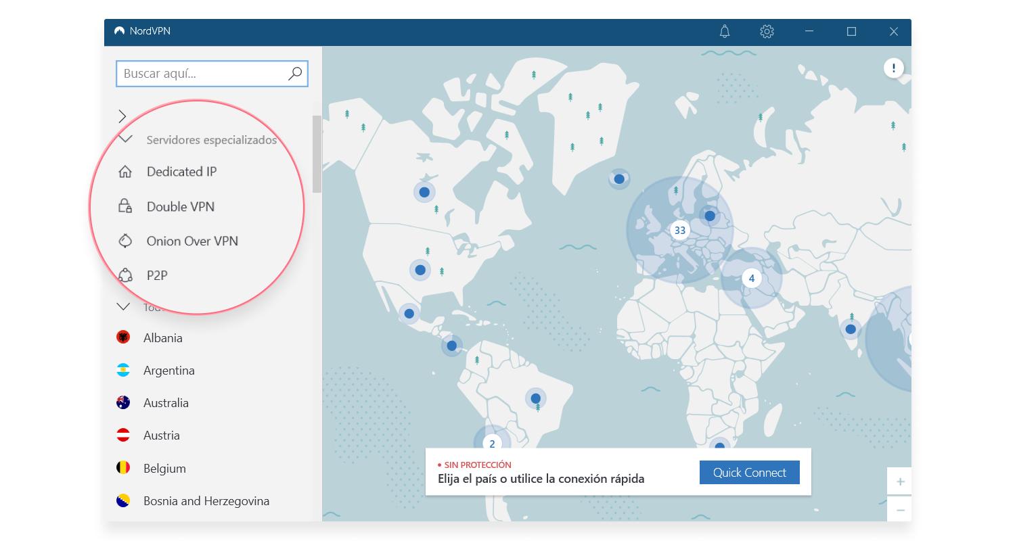This screenshot has height=541, width=1015.
Task: Click the Bosnia and Herzegovina flag icon
Action: (123, 500)
